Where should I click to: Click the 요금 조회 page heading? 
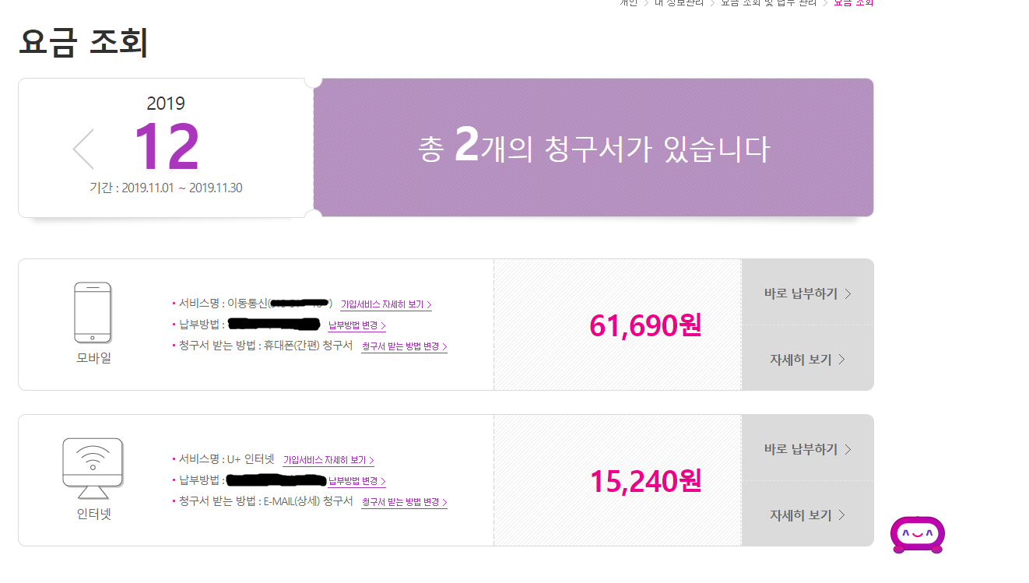tap(83, 43)
